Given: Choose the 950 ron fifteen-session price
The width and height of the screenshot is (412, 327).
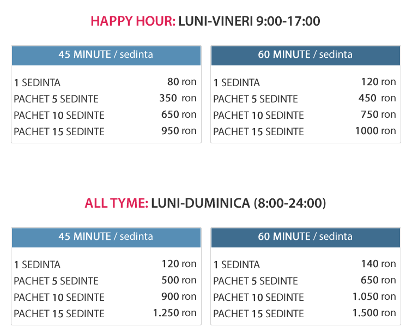Looking at the screenshot, I should (179, 131).
